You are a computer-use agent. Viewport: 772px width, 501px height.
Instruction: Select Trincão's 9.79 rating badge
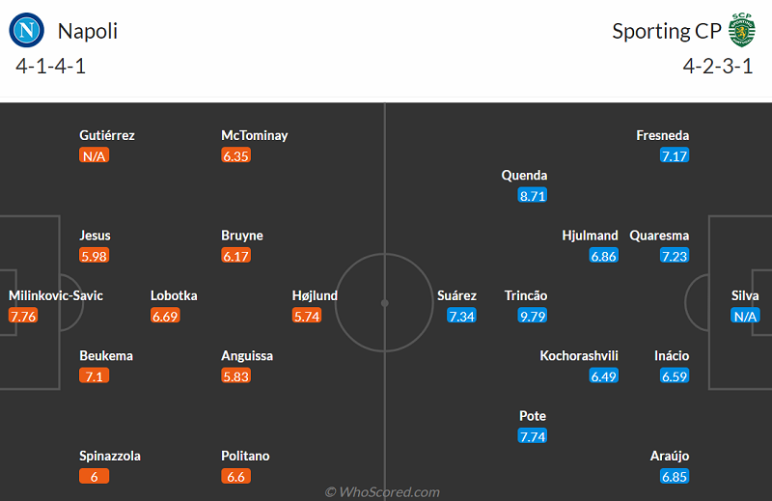(x=533, y=316)
